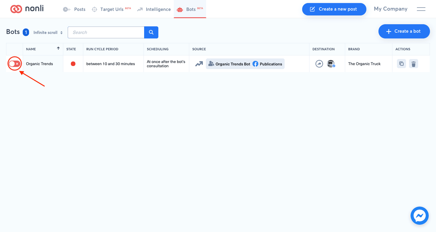Click the group people icon in source
The image size is (436, 232).
211,64
